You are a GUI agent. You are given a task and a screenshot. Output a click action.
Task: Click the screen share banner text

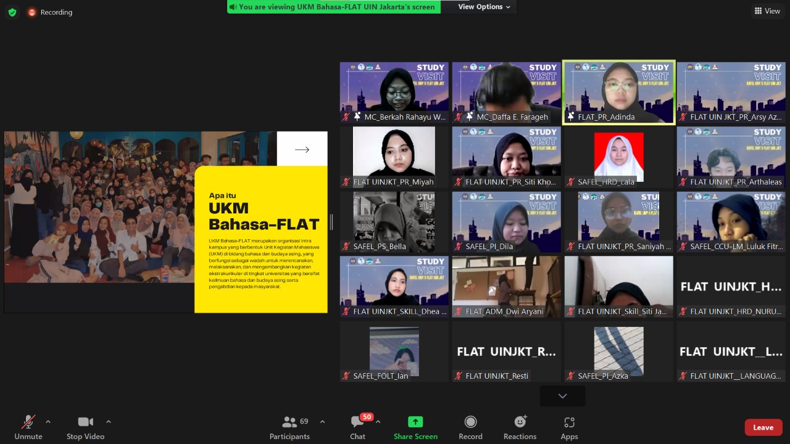tap(336, 7)
